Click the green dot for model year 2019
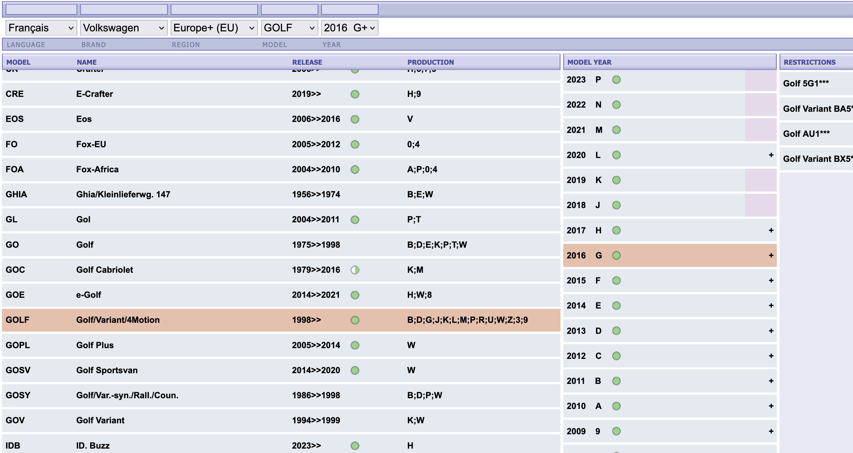The height and width of the screenshot is (453, 853). pos(616,180)
